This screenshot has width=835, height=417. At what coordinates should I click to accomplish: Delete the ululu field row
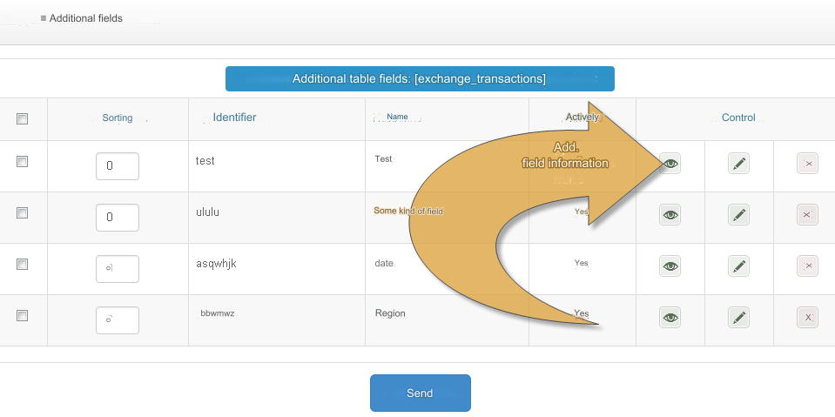(x=807, y=215)
